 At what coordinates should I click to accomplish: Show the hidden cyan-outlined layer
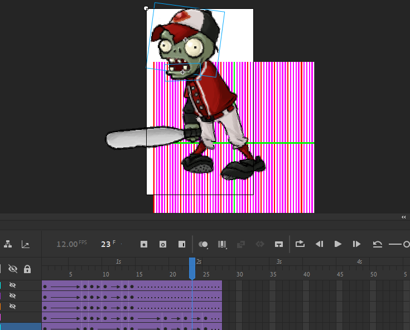click(x=12, y=285)
